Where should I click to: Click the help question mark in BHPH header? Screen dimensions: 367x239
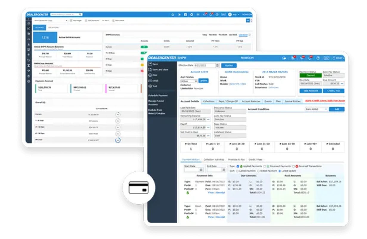tap(318, 58)
